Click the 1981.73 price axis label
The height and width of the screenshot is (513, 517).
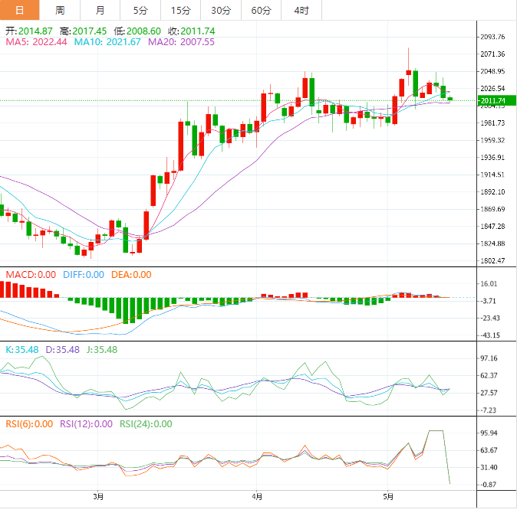pos(492,123)
